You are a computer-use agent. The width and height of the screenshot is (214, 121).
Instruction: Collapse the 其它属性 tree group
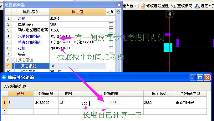(x=14, y=60)
